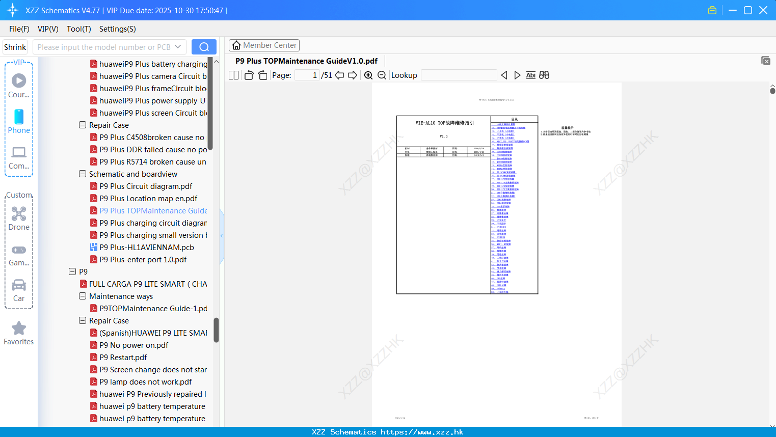The height and width of the screenshot is (437, 776).
Task: Collapse the file tree panel handle
Action: pos(222,236)
